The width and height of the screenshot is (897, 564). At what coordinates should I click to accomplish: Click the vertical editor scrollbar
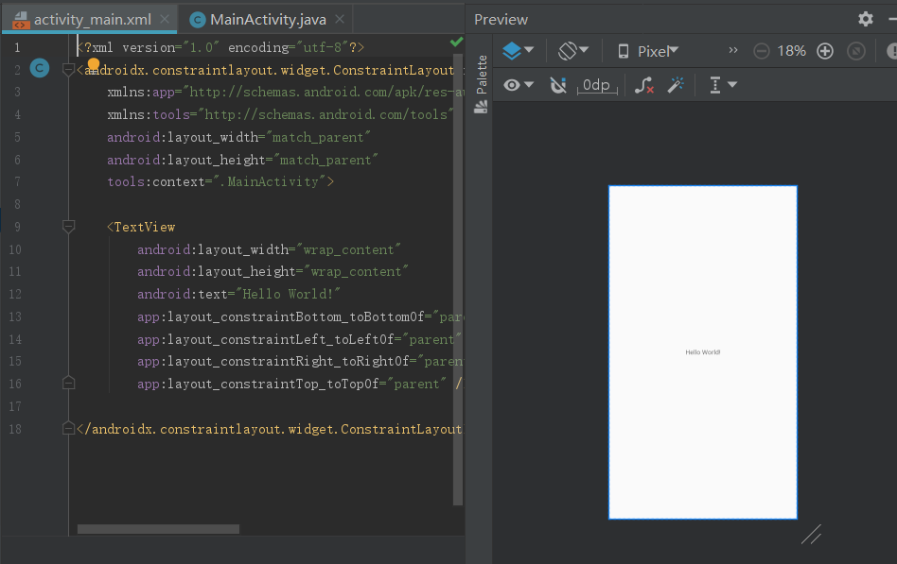click(458, 280)
